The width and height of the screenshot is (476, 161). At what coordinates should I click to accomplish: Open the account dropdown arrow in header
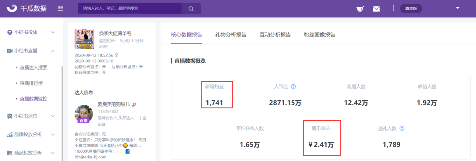(458, 8)
